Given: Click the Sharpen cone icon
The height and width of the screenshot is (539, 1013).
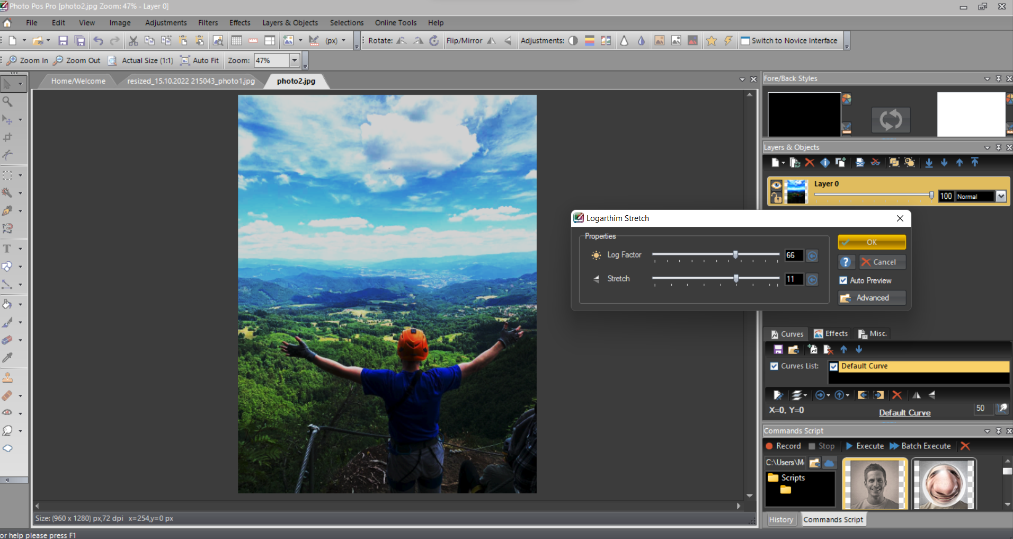Looking at the screenshot, I should pyautogui.click(x=624, y=41).
